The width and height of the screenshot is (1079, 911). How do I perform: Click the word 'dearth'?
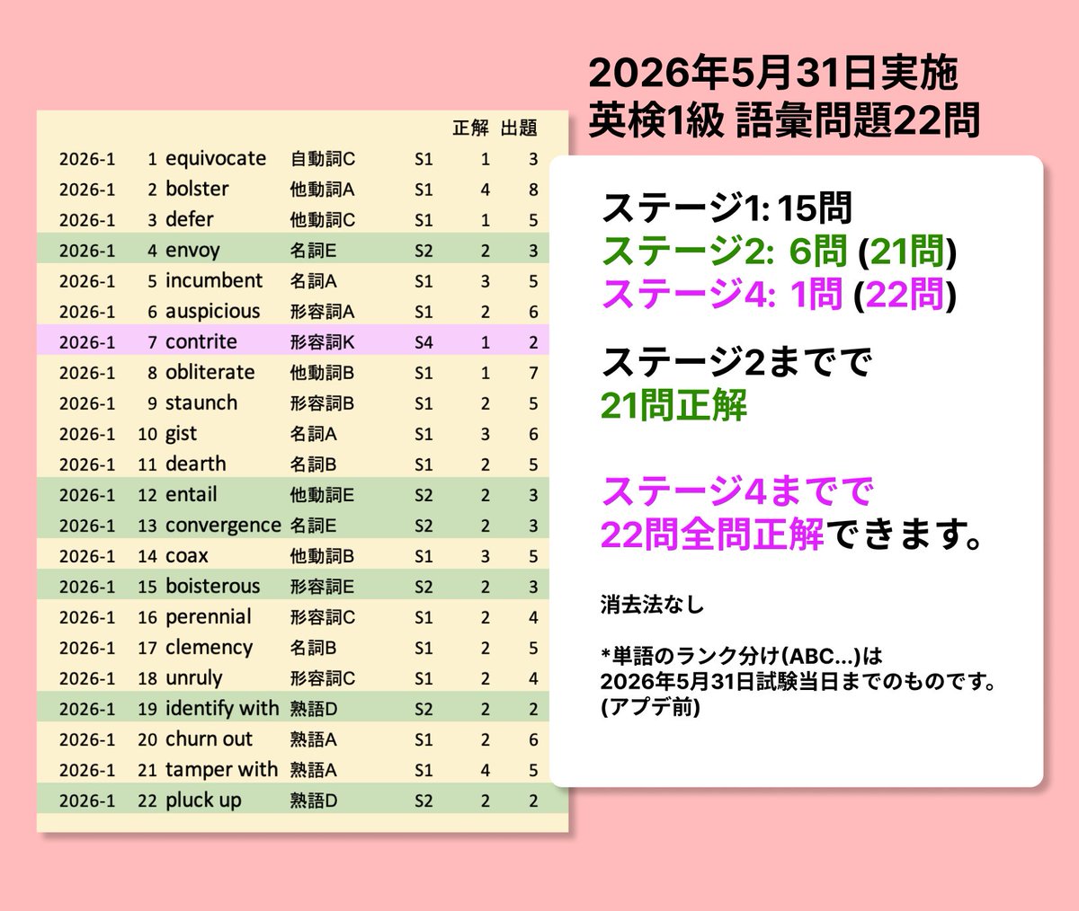196,464
